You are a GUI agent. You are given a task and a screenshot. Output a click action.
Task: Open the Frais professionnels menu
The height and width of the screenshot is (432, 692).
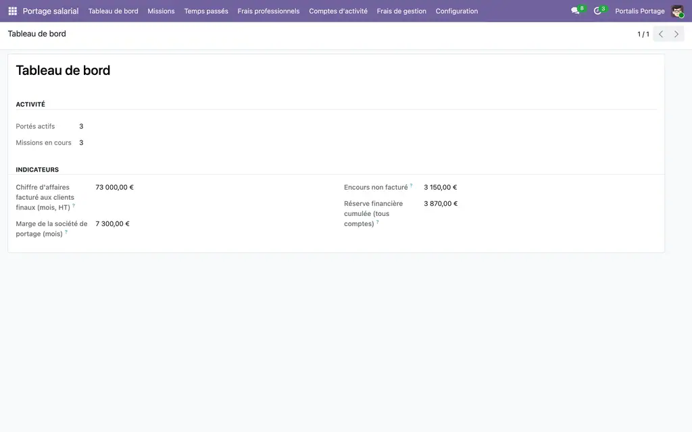268,11
